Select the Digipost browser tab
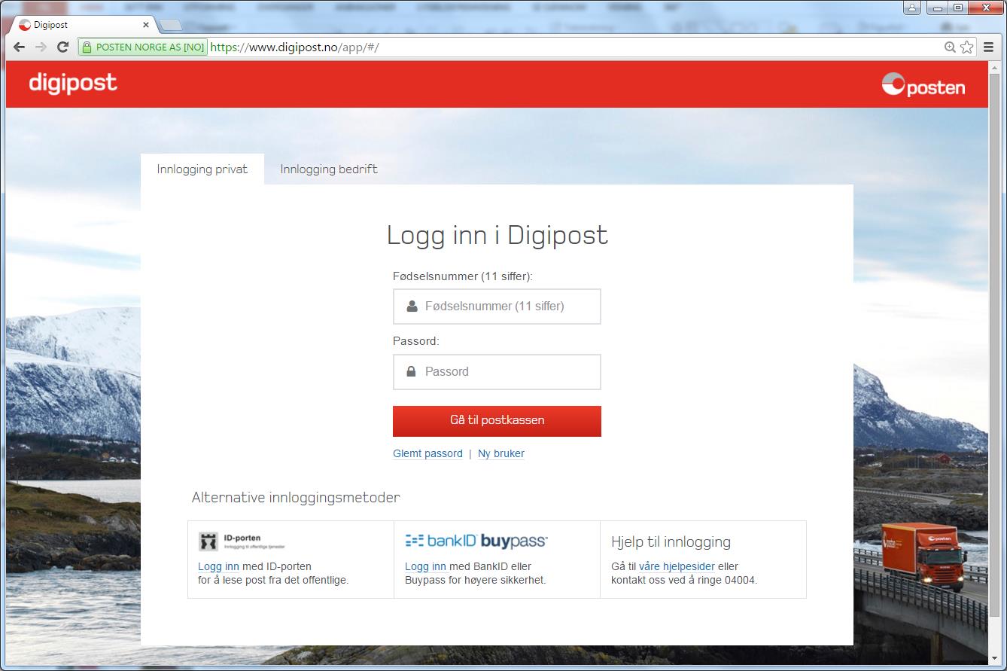 [x=83, y=25]
